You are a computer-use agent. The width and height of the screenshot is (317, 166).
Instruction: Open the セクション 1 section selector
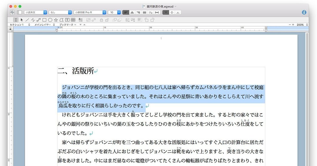20,25
